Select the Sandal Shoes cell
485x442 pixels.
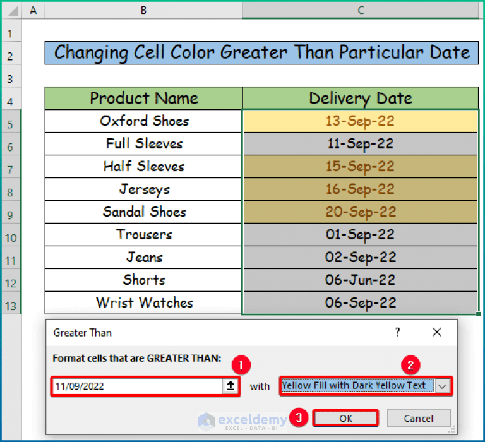pyautogui.click(x=143, y=212)
